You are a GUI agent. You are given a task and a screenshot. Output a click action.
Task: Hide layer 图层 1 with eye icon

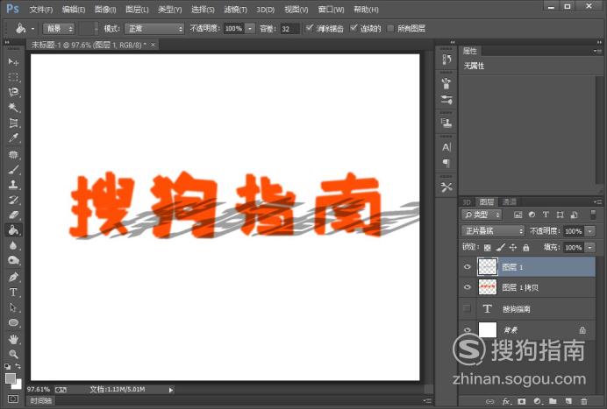click(468, 267)
